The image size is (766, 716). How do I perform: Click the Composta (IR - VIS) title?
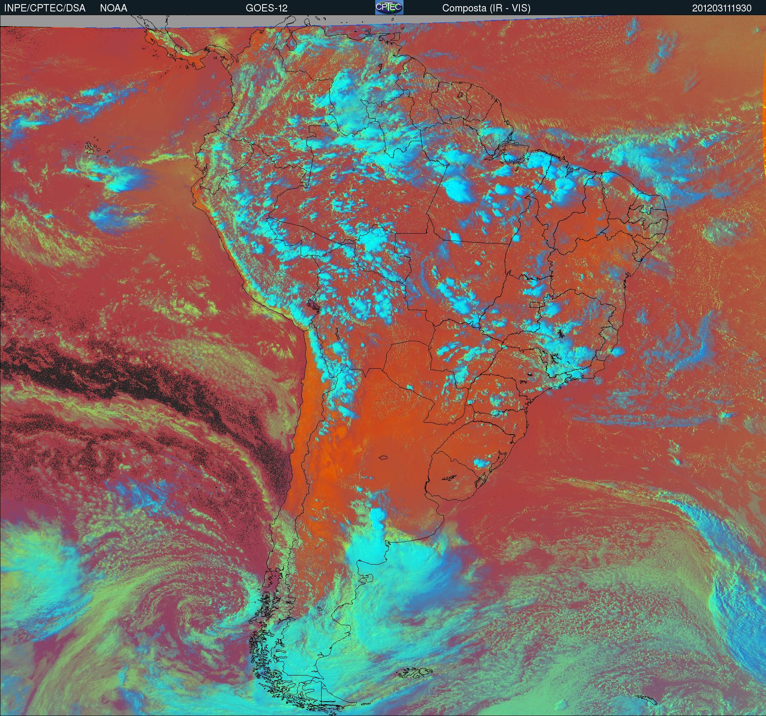point(486,8)
